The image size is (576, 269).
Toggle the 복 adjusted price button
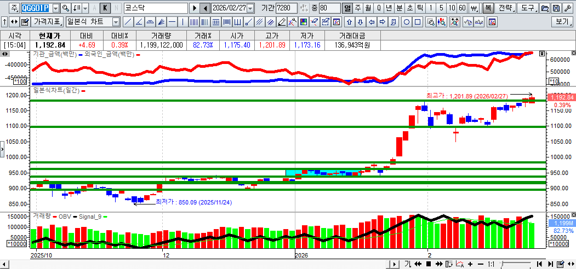click(x=487, y=8)
